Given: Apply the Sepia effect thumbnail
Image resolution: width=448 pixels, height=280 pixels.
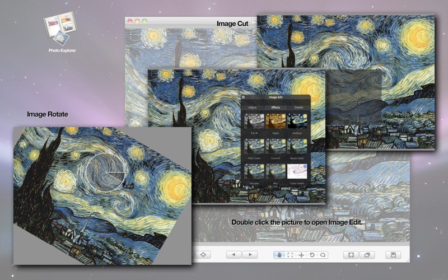Looking at the screenshot, I should pyautogui.click(x=276, y=121).
